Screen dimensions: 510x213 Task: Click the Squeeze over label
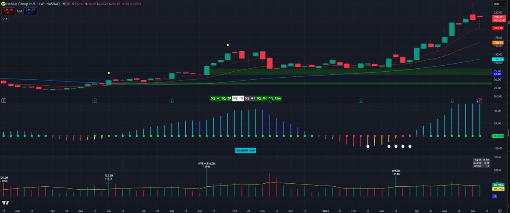[246, 150]
